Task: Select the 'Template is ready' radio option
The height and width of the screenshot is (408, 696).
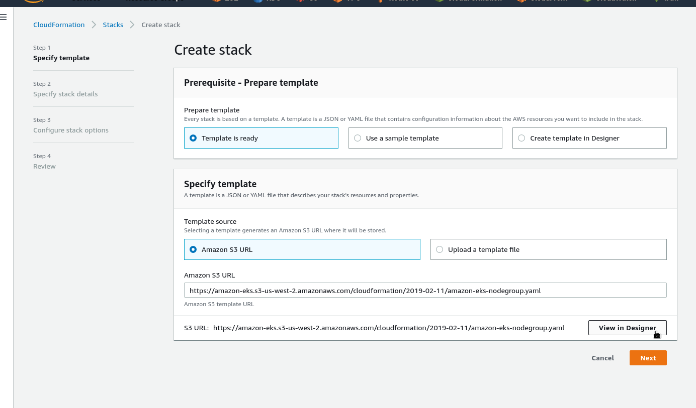Action: (x=261, y=138)
